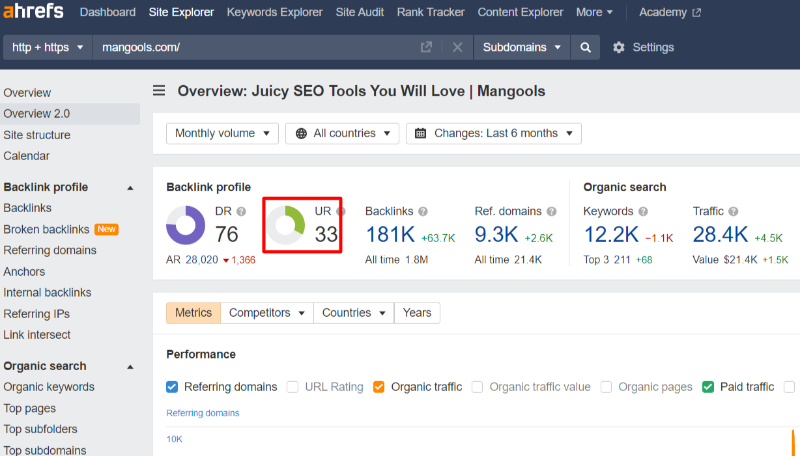Open Site structure sidebar link
800x456 pixels.
(x=36, y=135)
